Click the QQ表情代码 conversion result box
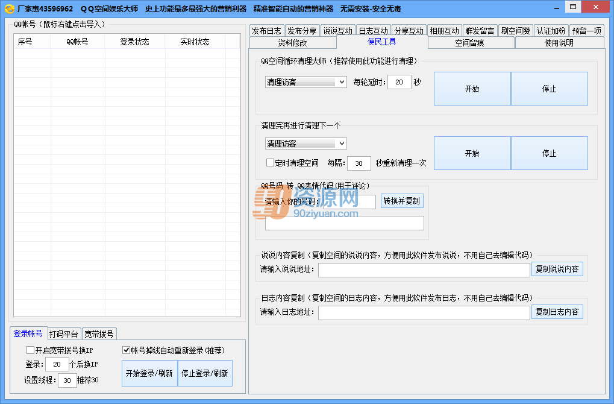This screenshot has height=404, width=614. coord(345,223)
